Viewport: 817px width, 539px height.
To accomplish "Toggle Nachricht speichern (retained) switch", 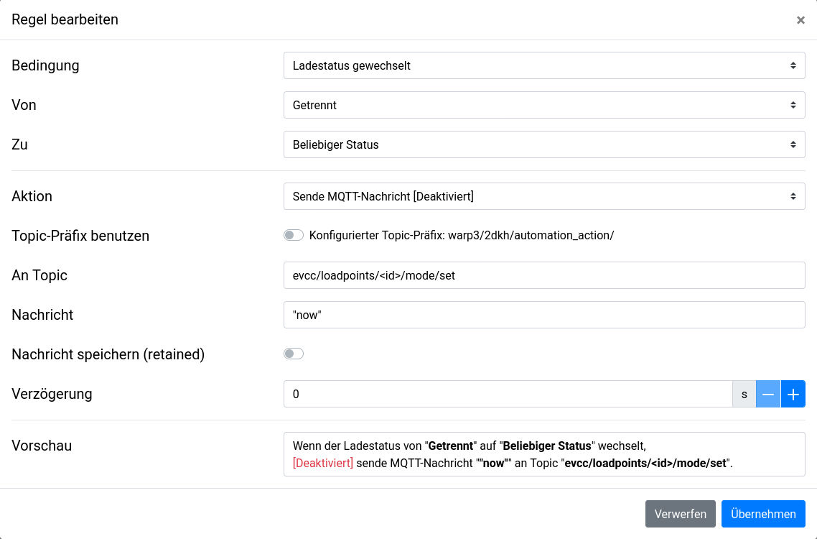I will click(294, 354).
